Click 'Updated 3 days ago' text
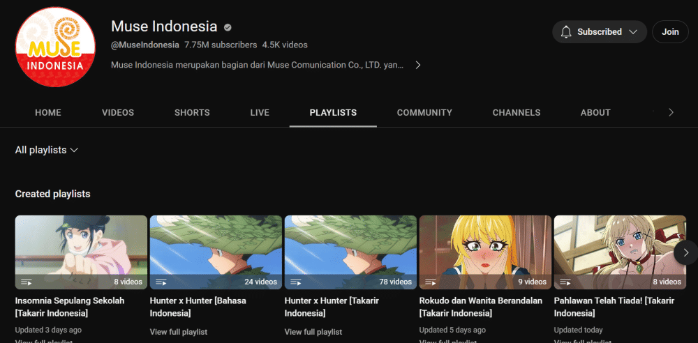This screenshot has width=698, height=343. pos(48,330)
